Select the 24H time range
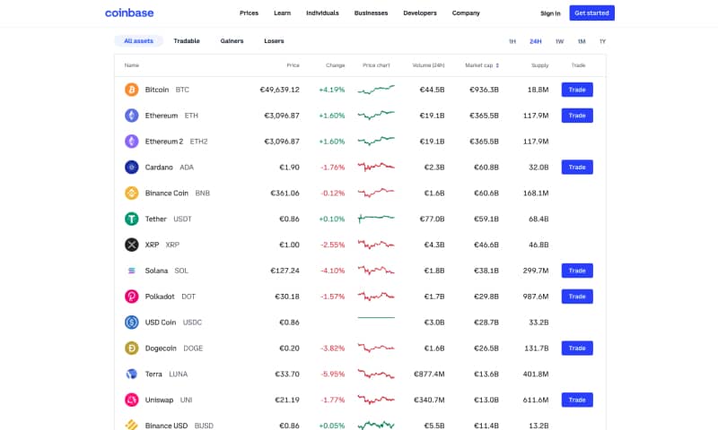 (535, 41)
